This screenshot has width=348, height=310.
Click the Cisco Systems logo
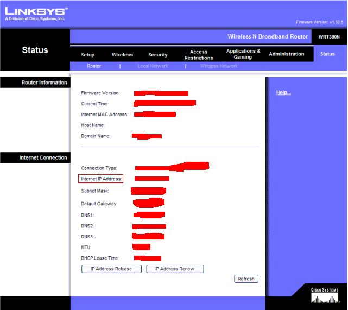coord(325,295)
